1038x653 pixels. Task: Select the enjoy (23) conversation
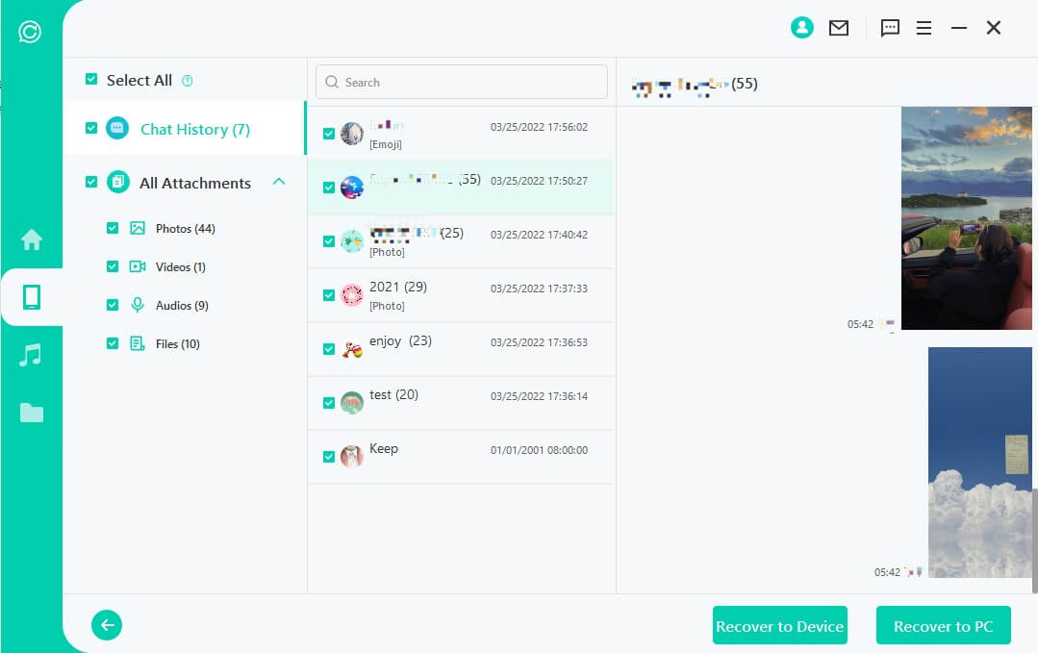[x=462, y=349]
